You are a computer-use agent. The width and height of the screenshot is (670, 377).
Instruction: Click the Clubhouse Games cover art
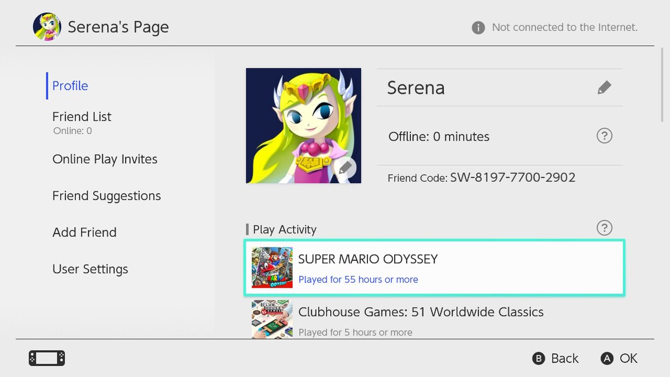[x=272, y=319]
